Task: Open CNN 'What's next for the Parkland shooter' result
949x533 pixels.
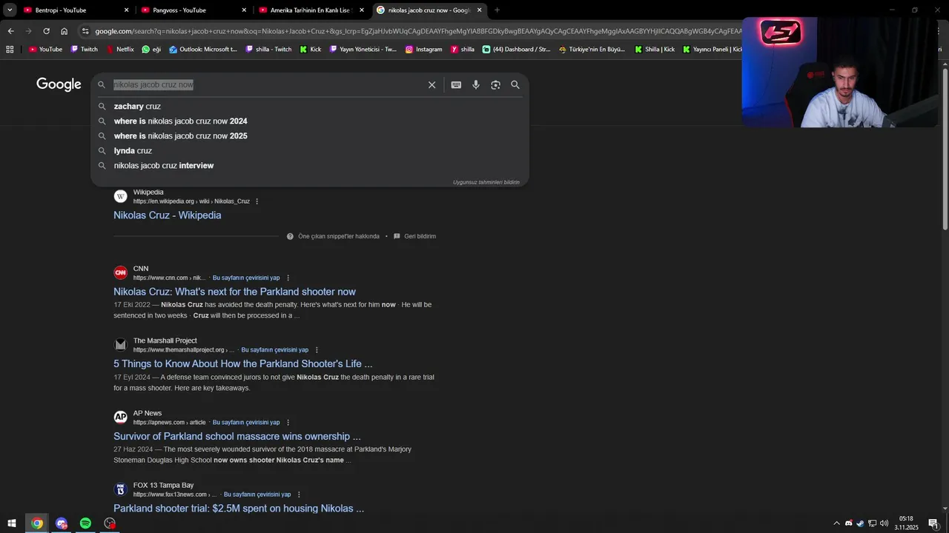Action: (234, 292)
